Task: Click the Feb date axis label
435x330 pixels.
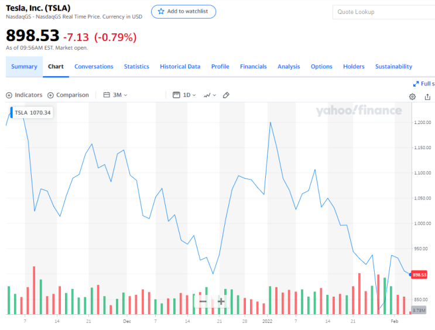Action: pos(395,321)
